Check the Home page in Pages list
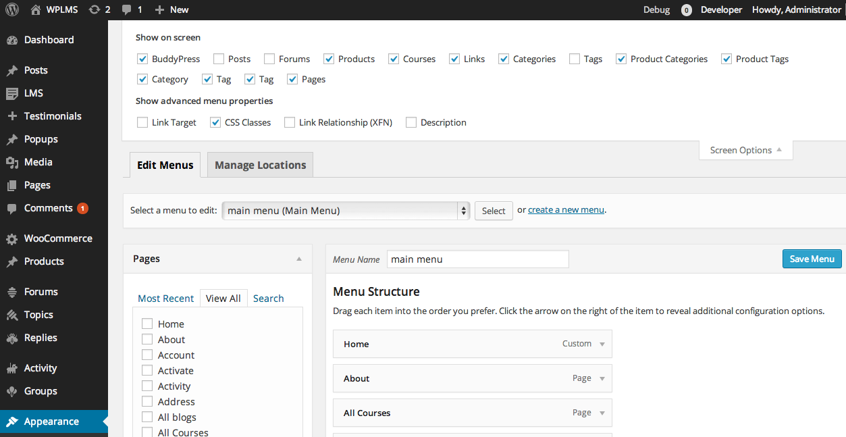The width and height of the screenshot is (846, 437). [147, 324]
